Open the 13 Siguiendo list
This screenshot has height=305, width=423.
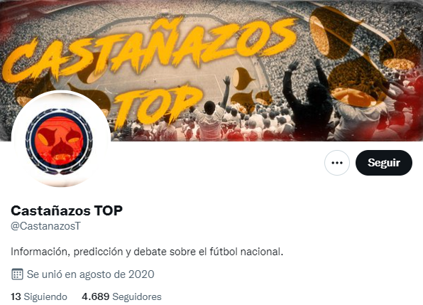tap(39, 296)
